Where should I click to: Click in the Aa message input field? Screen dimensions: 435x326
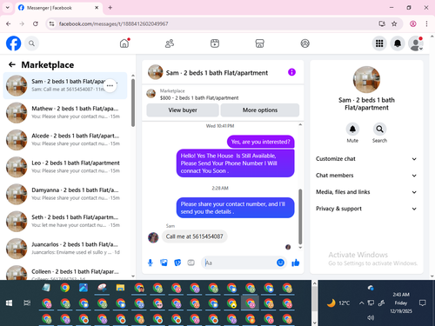click(239, 263)
